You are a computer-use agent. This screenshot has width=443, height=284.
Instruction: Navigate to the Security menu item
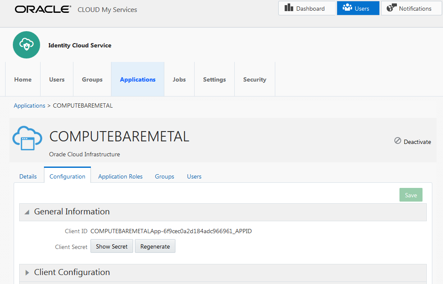coord(254,79)
